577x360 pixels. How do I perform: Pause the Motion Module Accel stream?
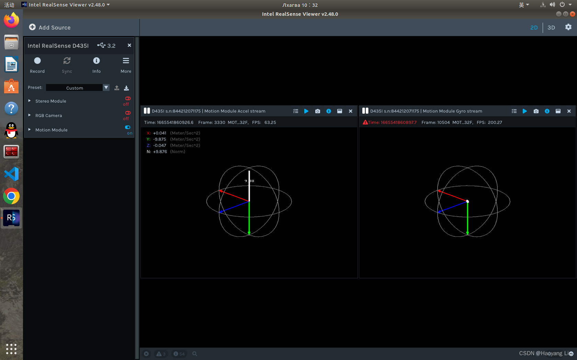(147, 111)
